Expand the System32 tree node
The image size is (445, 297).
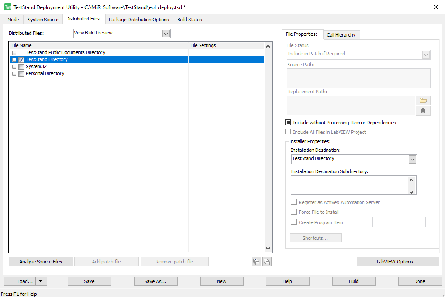(x=14, y=67)
